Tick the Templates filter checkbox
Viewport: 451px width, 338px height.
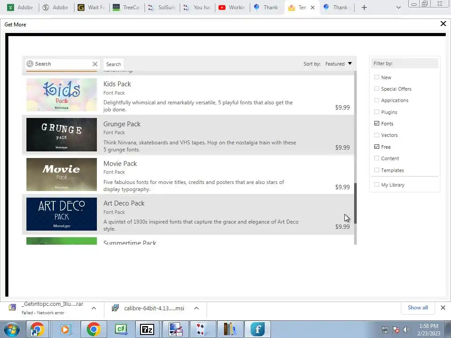click(377, 170)
